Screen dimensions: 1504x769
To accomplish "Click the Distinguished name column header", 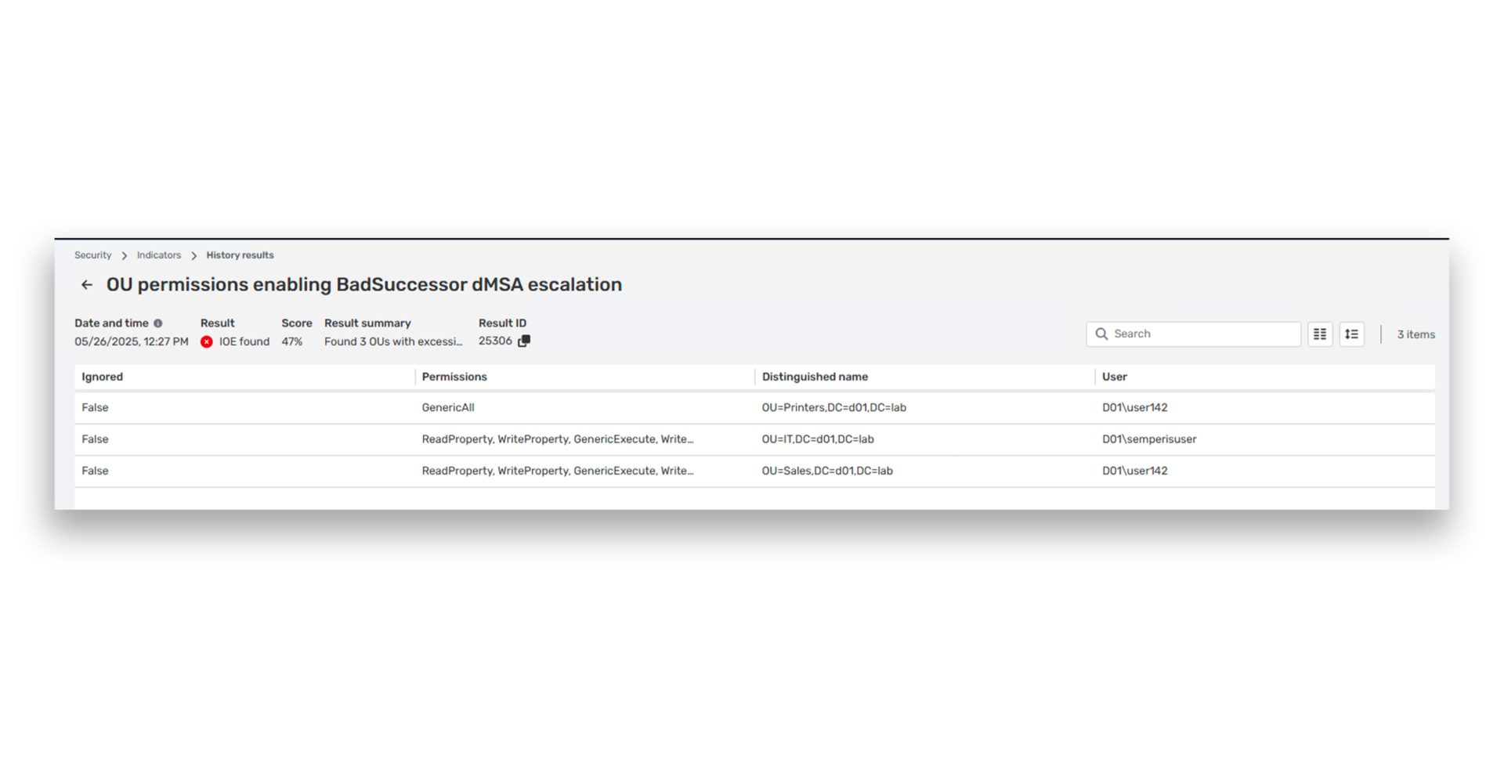I will [815, 377].
